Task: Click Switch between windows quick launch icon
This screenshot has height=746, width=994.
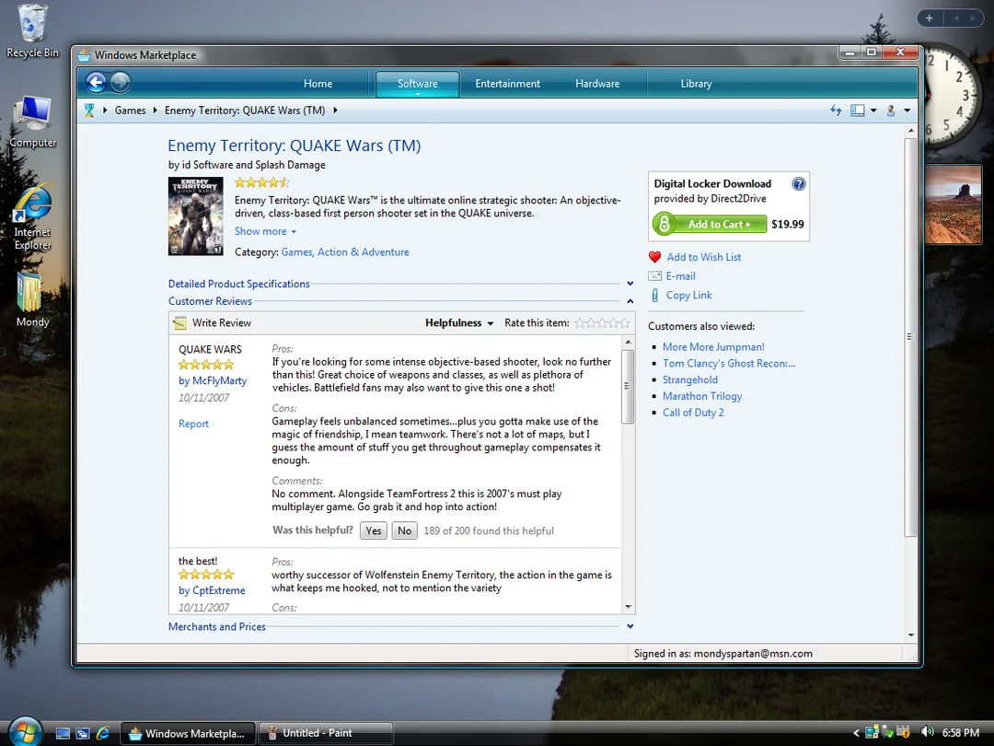Action: 83,733
